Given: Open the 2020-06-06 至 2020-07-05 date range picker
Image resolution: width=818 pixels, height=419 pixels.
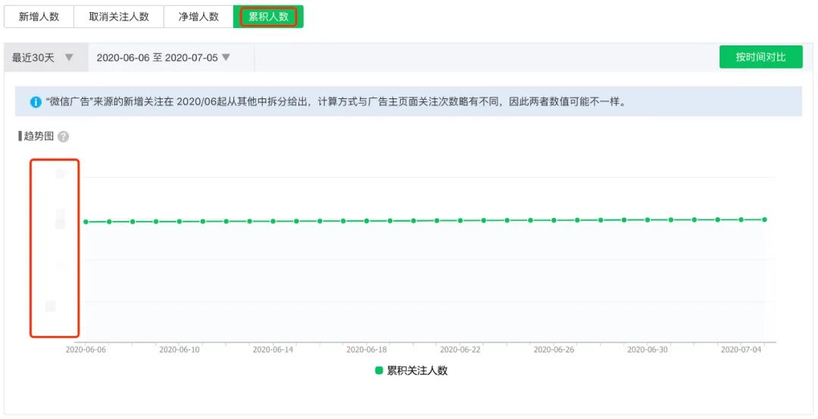Looking at the screenshot, I should 164,57.
